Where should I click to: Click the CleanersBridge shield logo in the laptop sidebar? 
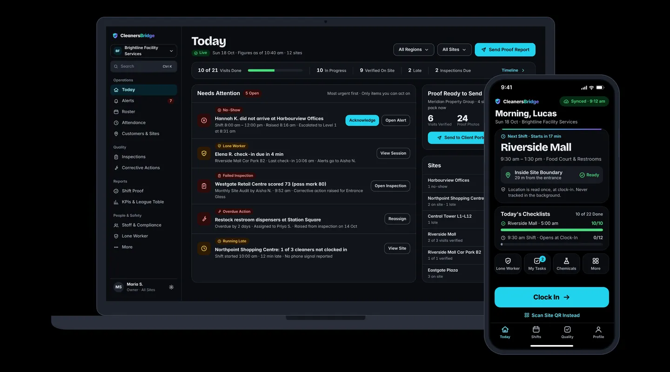pyautogui.click(x=115, y=36)
